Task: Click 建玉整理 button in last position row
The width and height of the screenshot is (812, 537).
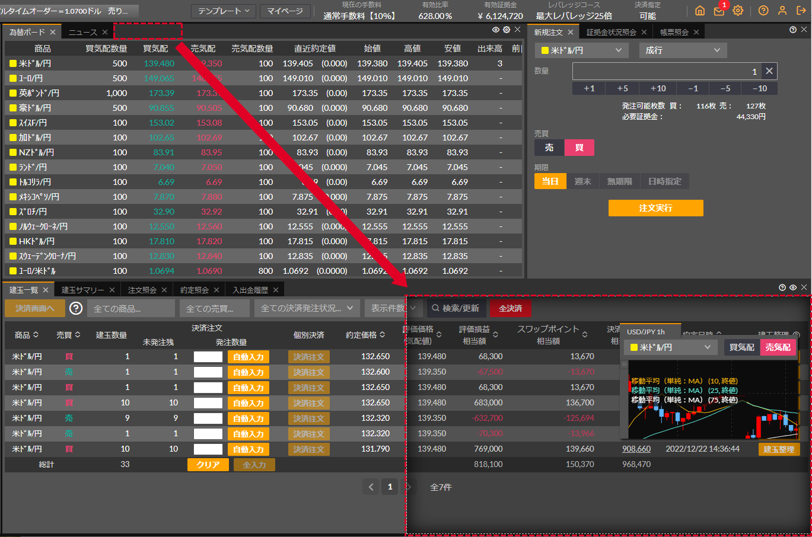Action: click(779, 449)
